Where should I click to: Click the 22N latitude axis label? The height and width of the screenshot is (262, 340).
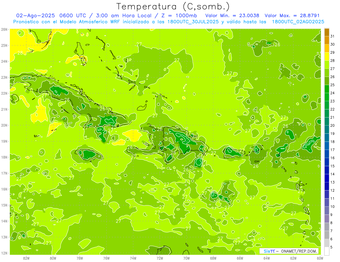pyautogui.click(x=4, y=93)
